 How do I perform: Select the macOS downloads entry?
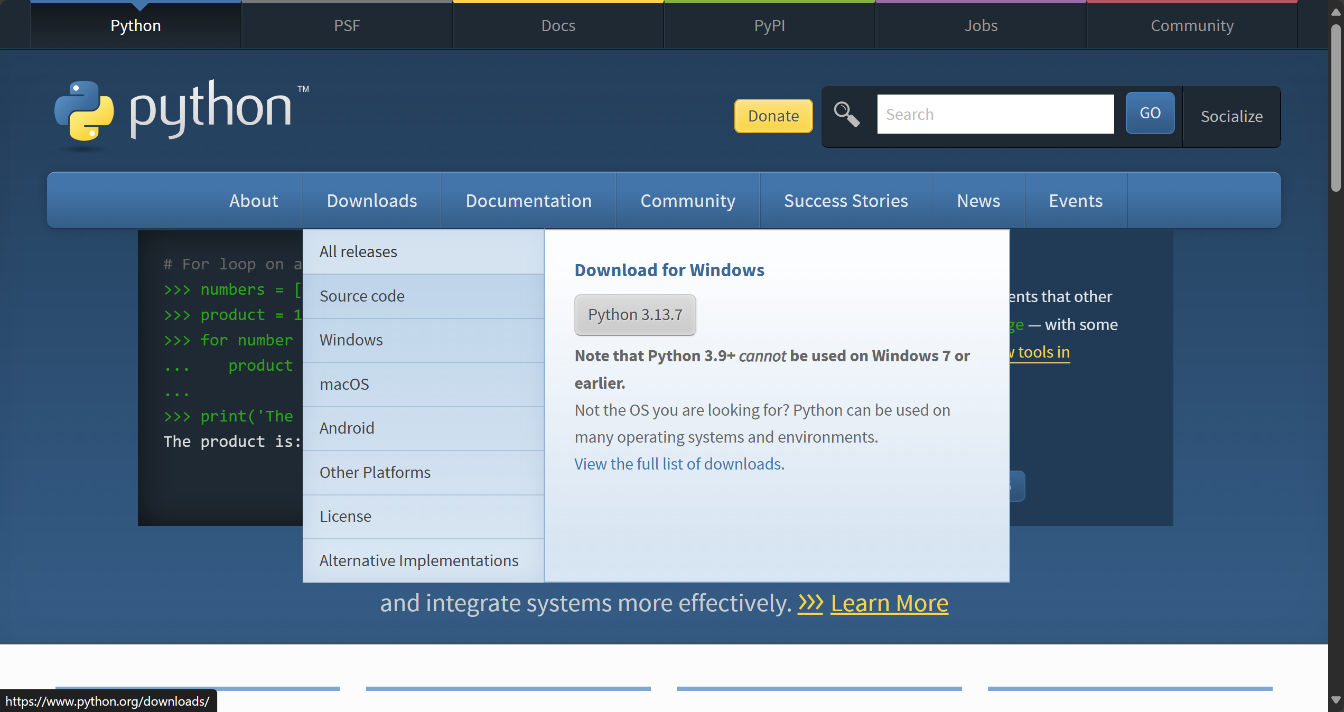[344, 384]
